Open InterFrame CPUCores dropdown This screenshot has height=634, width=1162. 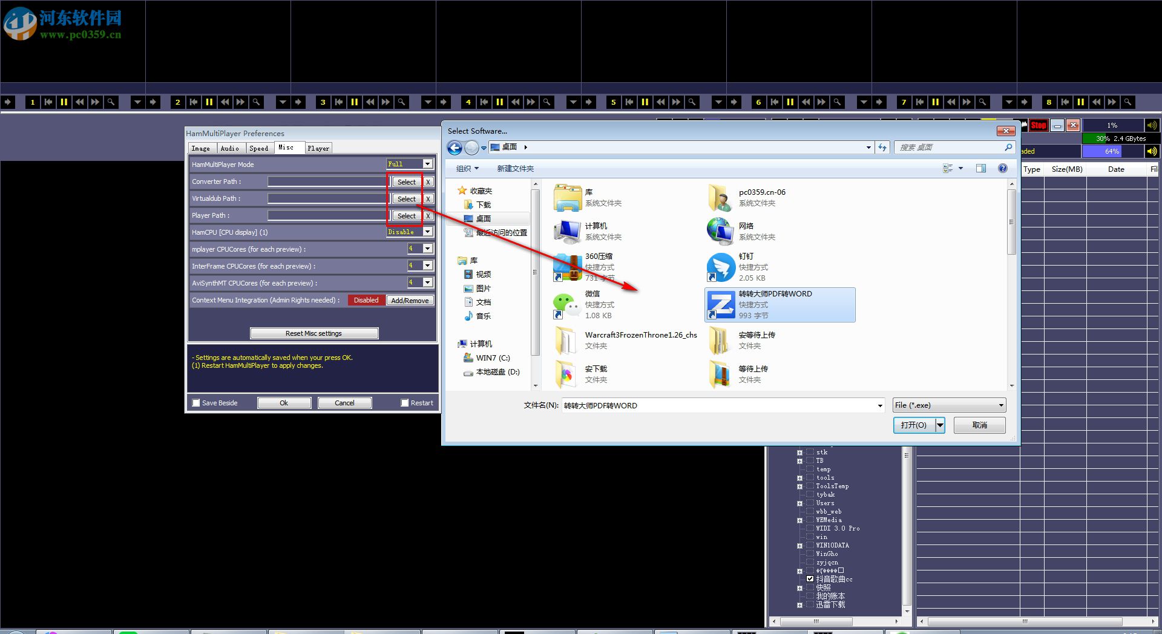pyautogui.click(x=427, y=266)
